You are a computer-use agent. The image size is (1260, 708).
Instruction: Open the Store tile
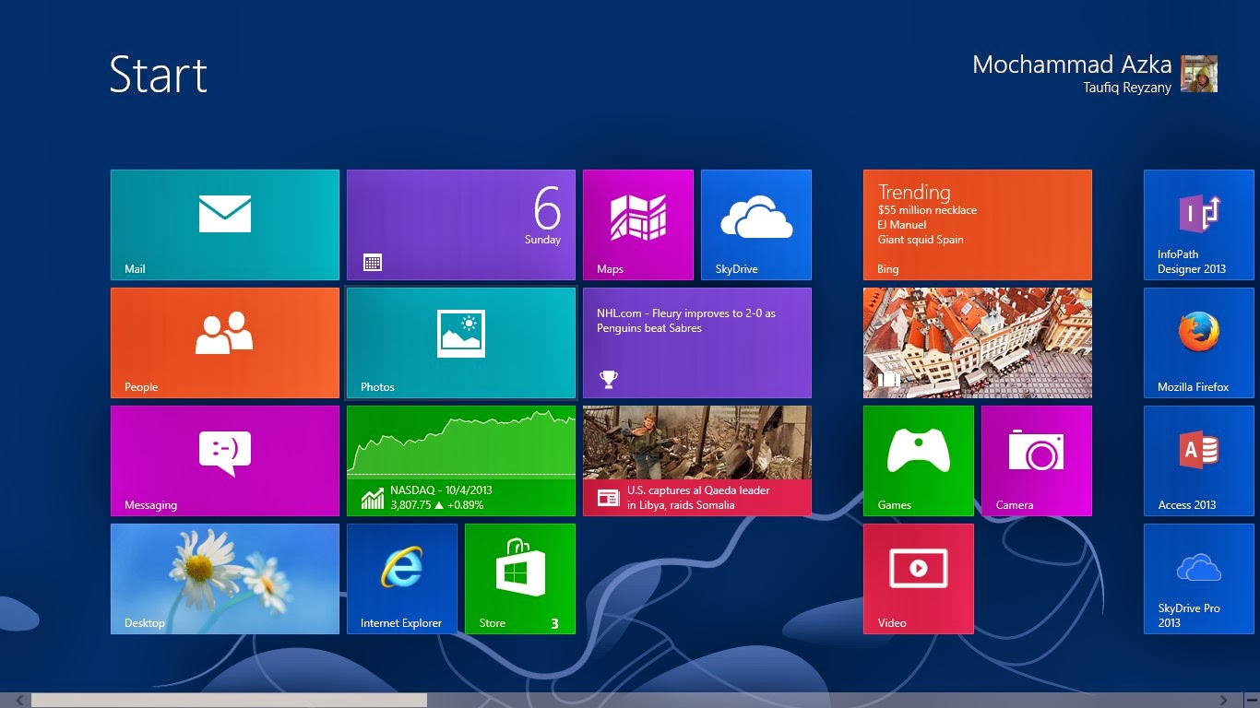pyautogui.click(x=520, y=579)
